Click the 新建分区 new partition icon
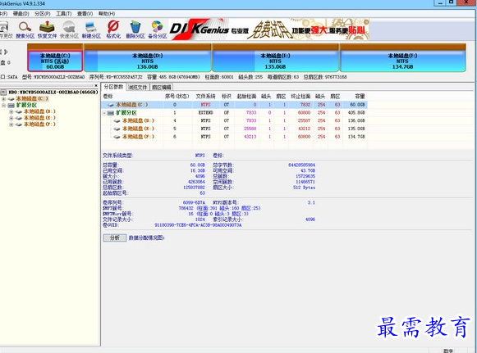The height and width of the screenshot is (353, 477). tap(91, 27)
